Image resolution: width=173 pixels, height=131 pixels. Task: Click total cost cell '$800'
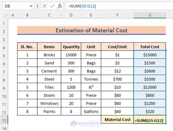[150, 95]
